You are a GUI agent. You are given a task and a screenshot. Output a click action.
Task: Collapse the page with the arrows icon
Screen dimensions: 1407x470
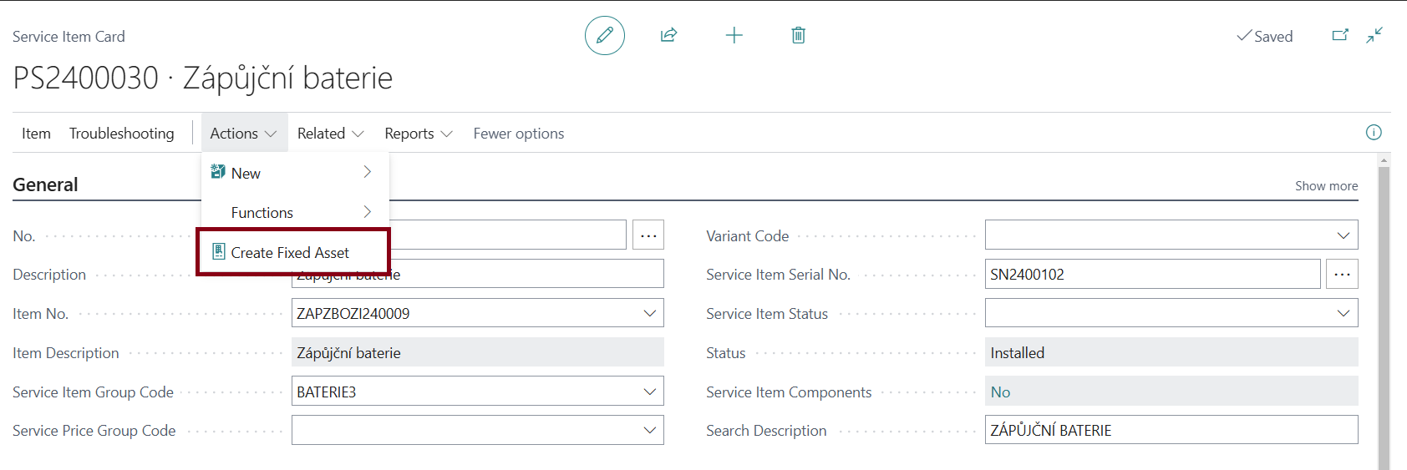[1374, 35]
